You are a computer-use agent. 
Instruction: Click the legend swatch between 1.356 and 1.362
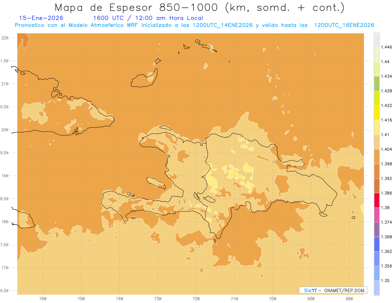click(377, 259)
